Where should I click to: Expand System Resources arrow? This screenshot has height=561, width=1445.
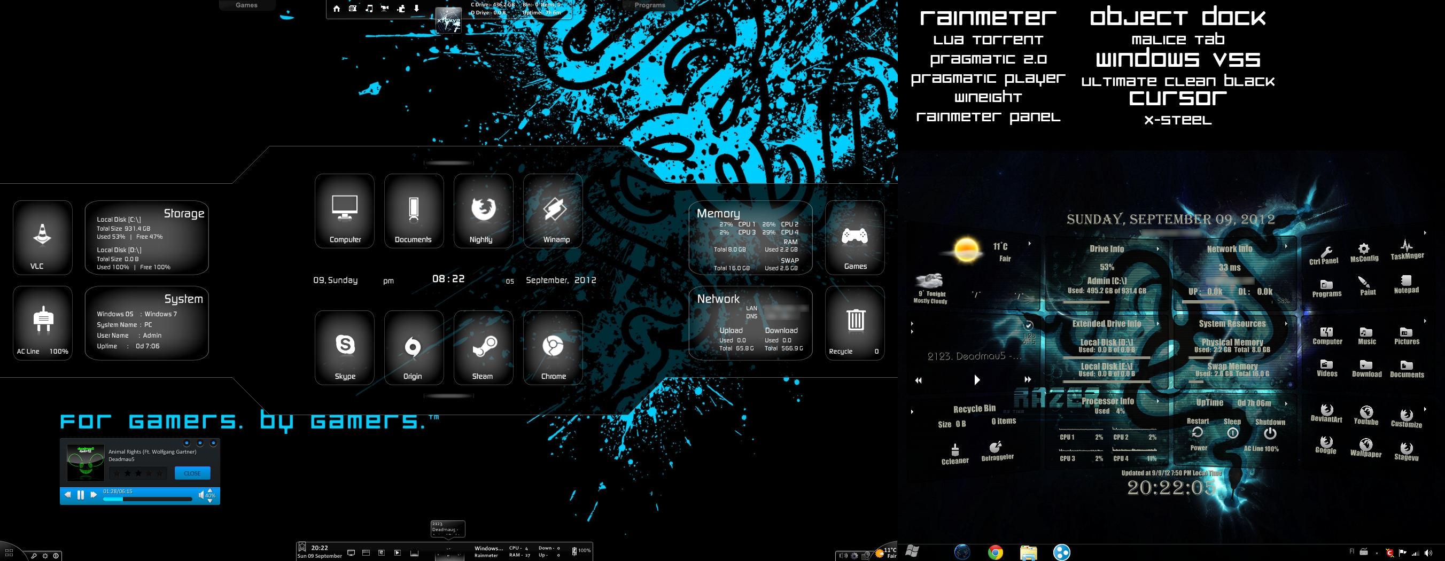(x=1286, y=324)
